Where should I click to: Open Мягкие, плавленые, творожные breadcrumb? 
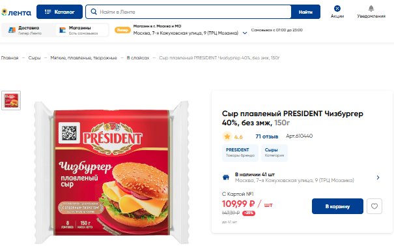point(83,58)
